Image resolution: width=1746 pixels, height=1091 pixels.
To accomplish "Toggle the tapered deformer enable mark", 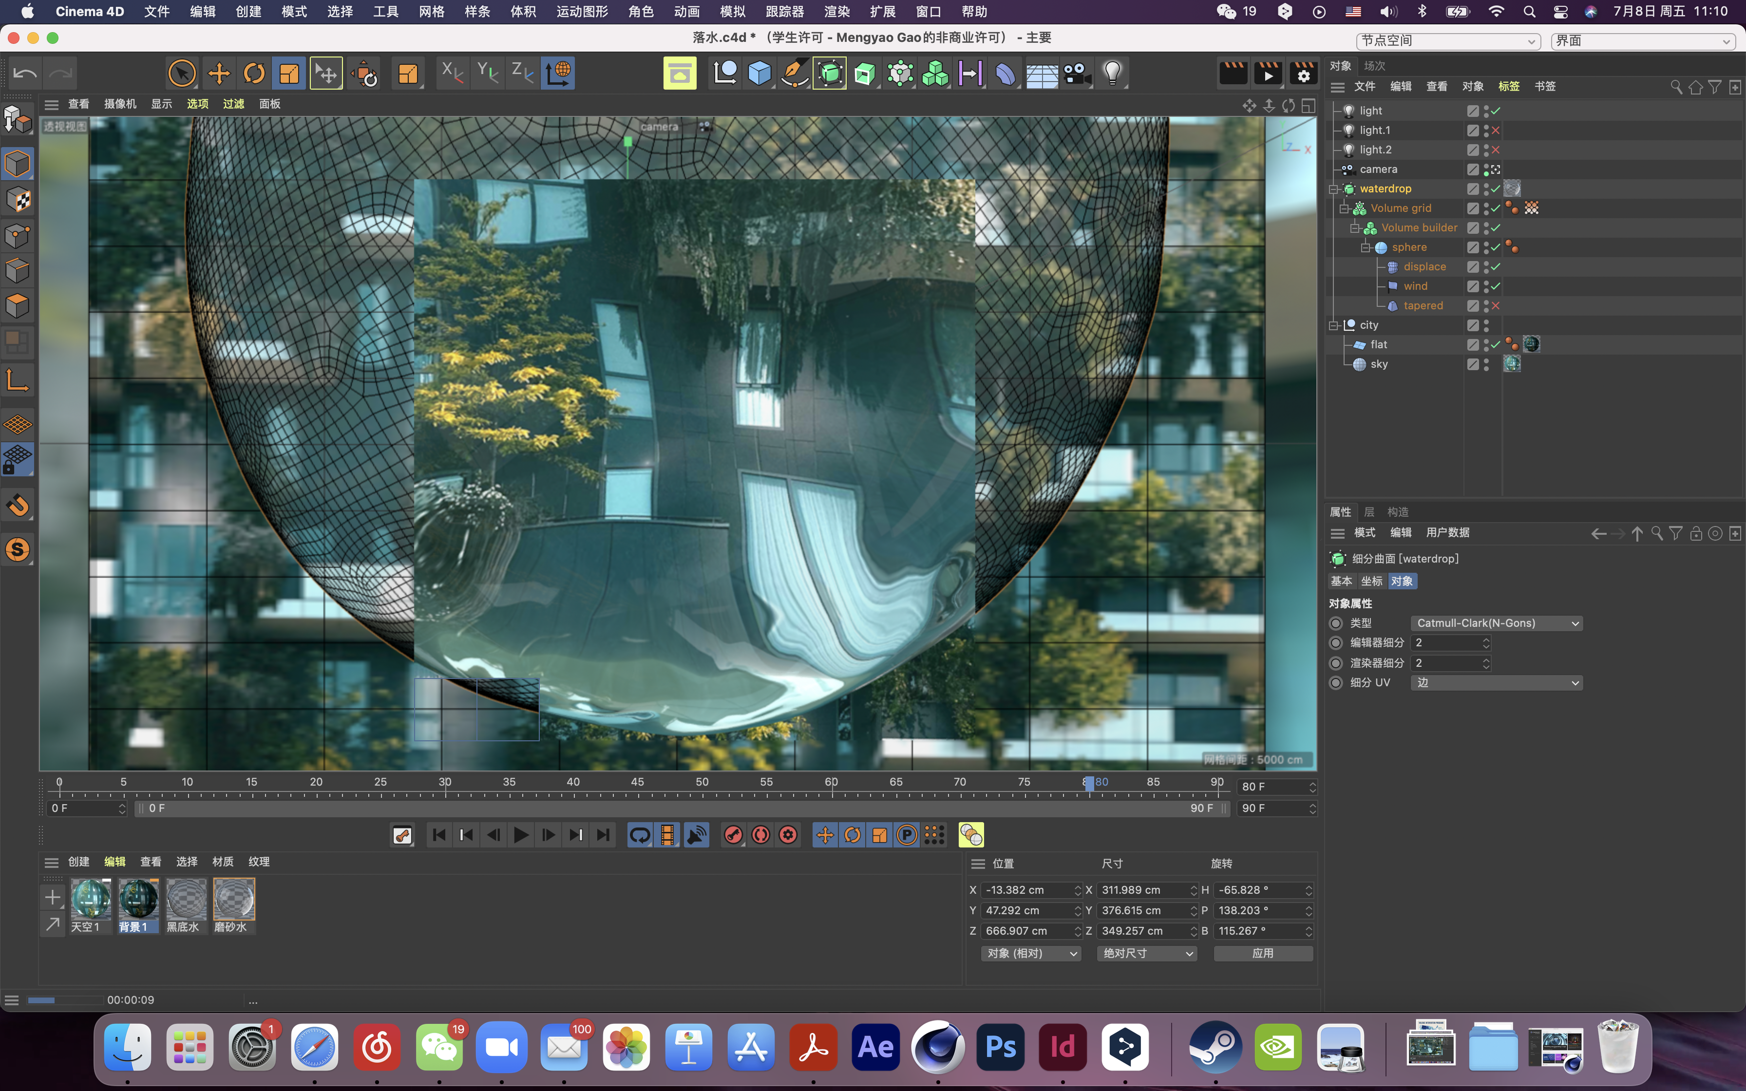I will coord(1496,306).
